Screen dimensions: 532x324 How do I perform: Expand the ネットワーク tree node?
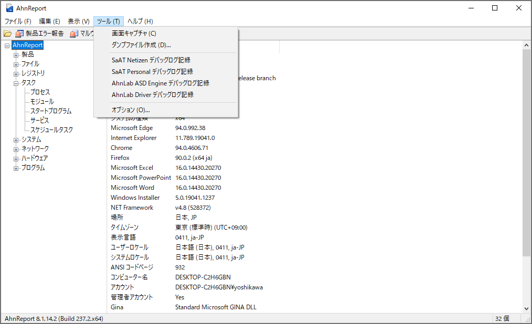16,149
